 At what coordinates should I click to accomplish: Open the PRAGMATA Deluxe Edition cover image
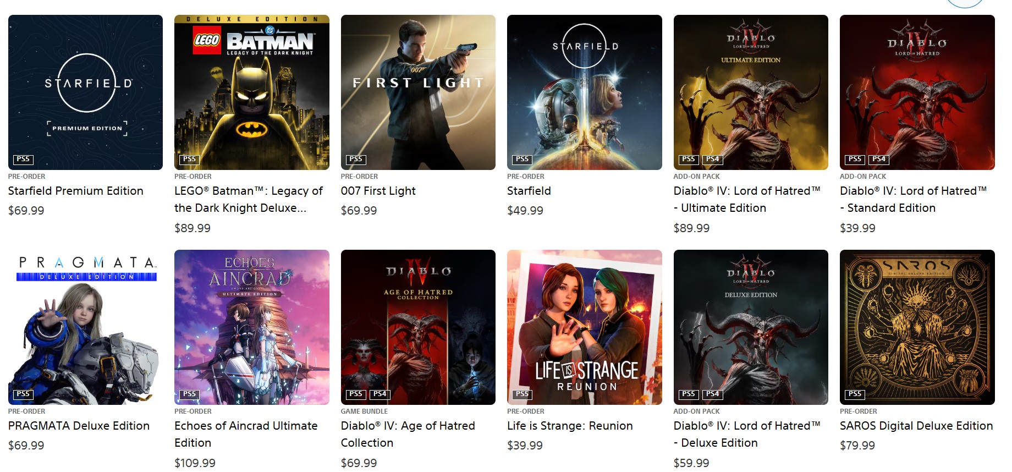point(85,327)
